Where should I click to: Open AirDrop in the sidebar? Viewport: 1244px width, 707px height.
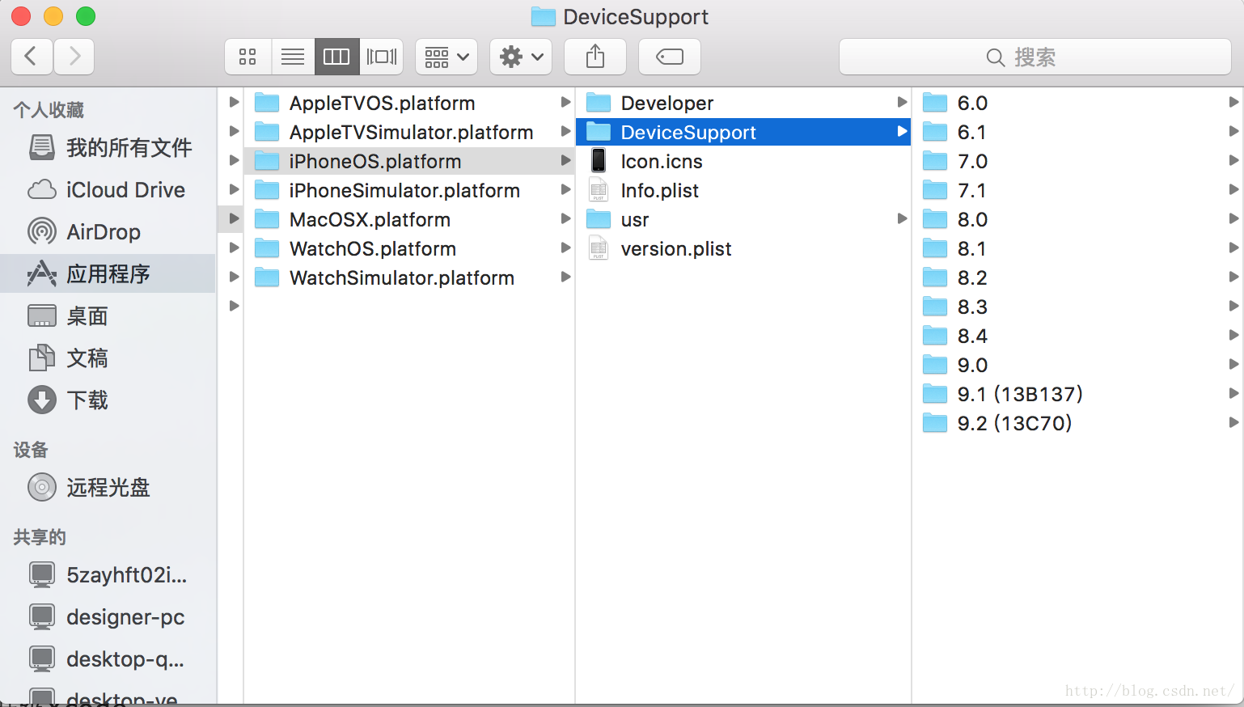tap(109, 231)
